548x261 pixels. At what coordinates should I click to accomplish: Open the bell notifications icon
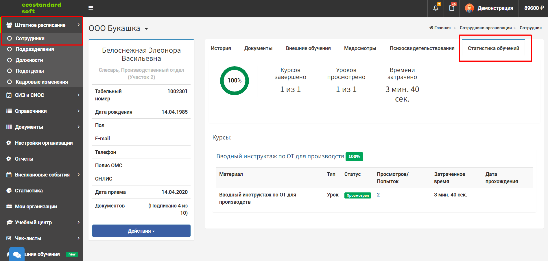pyautogui.click(x=436, y=8)
